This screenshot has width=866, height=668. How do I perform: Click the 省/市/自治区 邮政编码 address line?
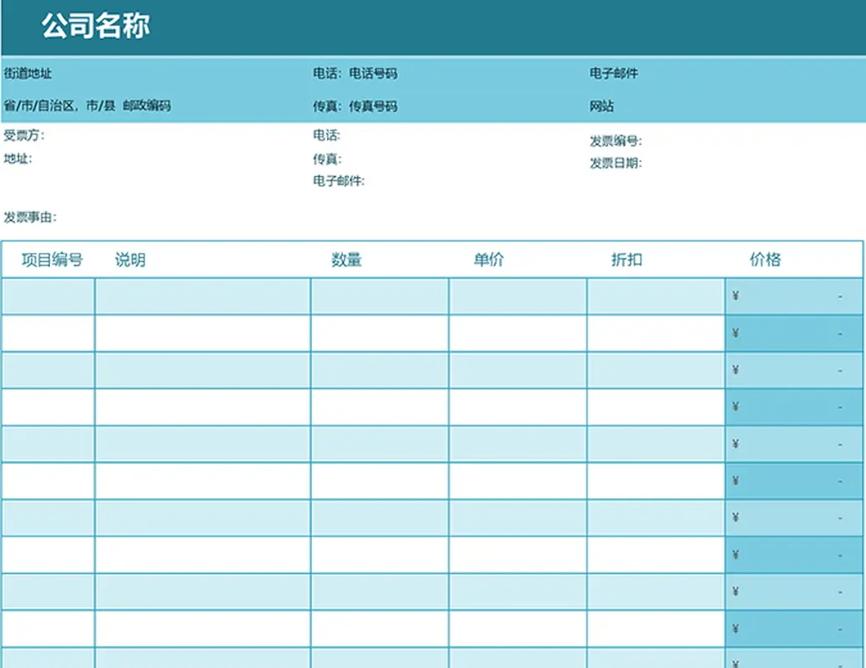88,106
